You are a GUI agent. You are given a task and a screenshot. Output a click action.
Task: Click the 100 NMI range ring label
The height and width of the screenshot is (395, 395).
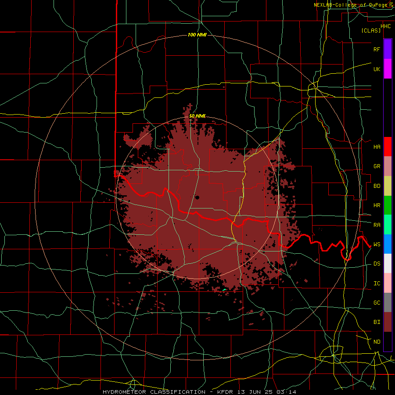[x=197, y=35]
